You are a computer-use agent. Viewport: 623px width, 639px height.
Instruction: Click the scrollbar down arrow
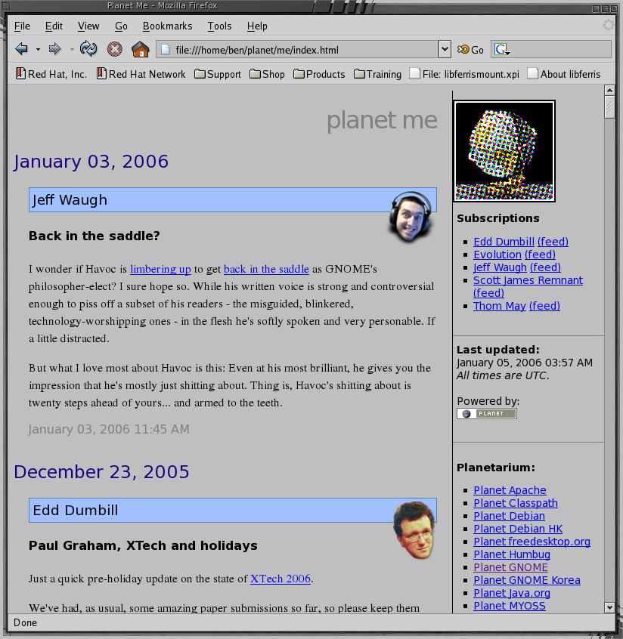pyautogui.click(x=609, y=607)
